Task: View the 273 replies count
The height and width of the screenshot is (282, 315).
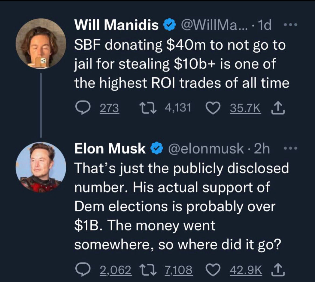Action: click(x=110, y=108)
